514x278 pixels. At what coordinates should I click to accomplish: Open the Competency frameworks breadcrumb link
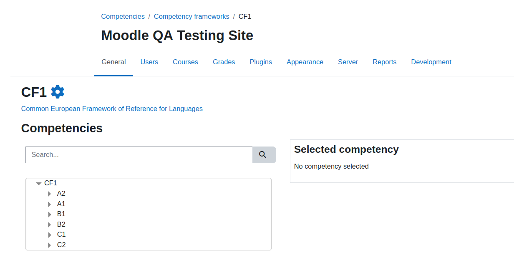(191, 16)
